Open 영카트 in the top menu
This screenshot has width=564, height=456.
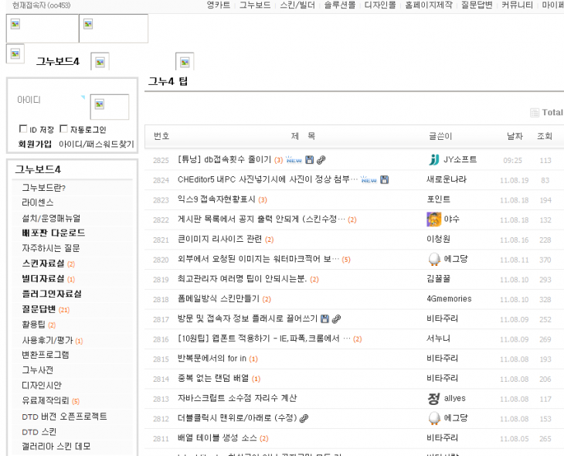pyautogui.click(x=219, y=5)
